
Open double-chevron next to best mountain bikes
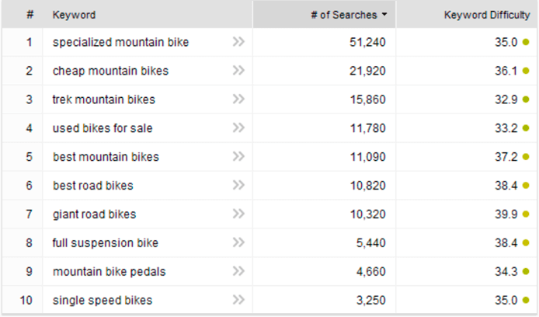(238, 156)
